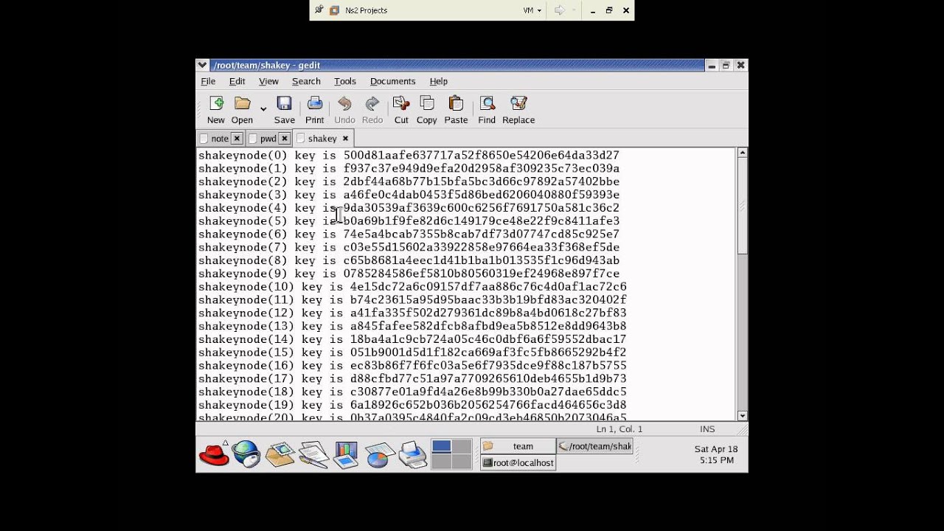Image resolution: width=944 pixels, height=531 pixels.
Task: Copy the selected text
Action: click(x=427, y=109)
